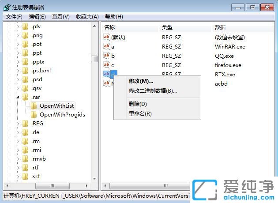This screenshot has height=203, width=278.
Task: Click the folder icon beside .pfv
Action: pos(25,26)
